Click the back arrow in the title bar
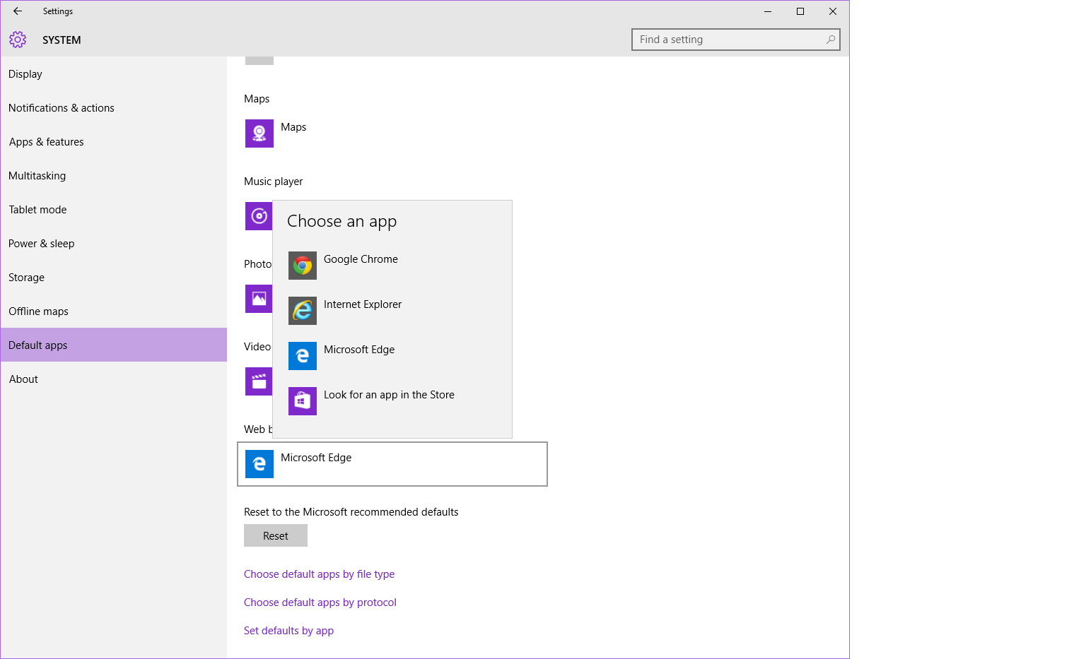Image resolution: width=1086 pixels, height=659 pixels. 18,11
